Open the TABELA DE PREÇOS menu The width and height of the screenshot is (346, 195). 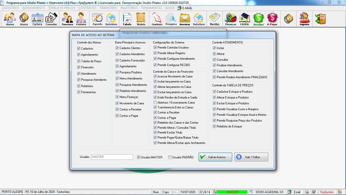pyautogui.click(x=62, y=8)
